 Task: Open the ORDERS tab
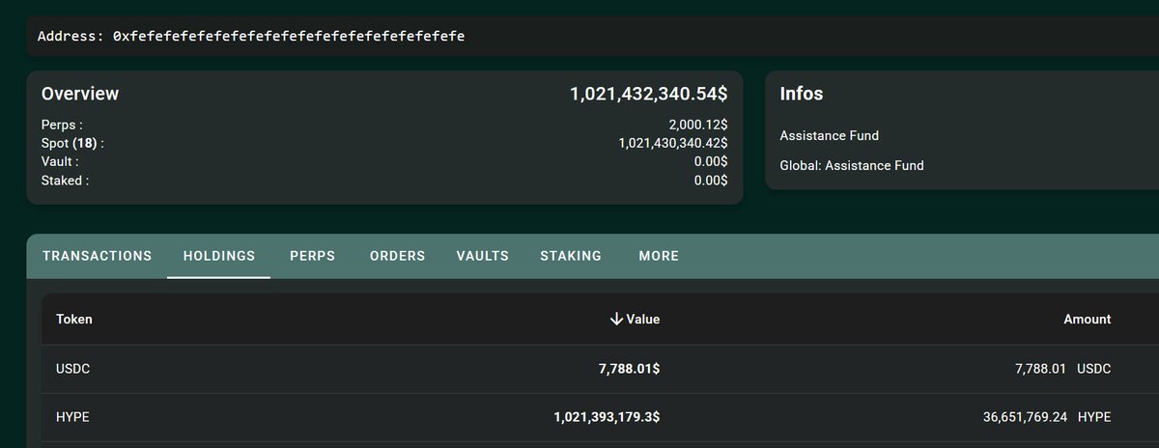click(x=397, y=256)
